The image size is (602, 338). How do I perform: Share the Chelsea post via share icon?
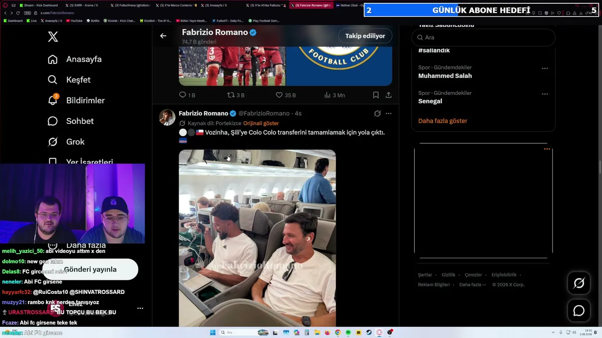pyautogui.click(x=388, y=95)
